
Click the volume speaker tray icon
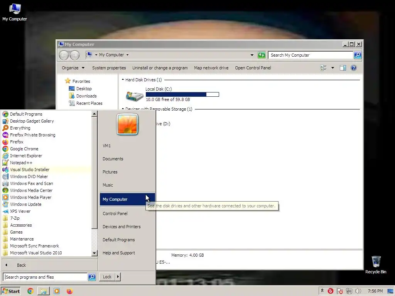click(x=358, y=291)
